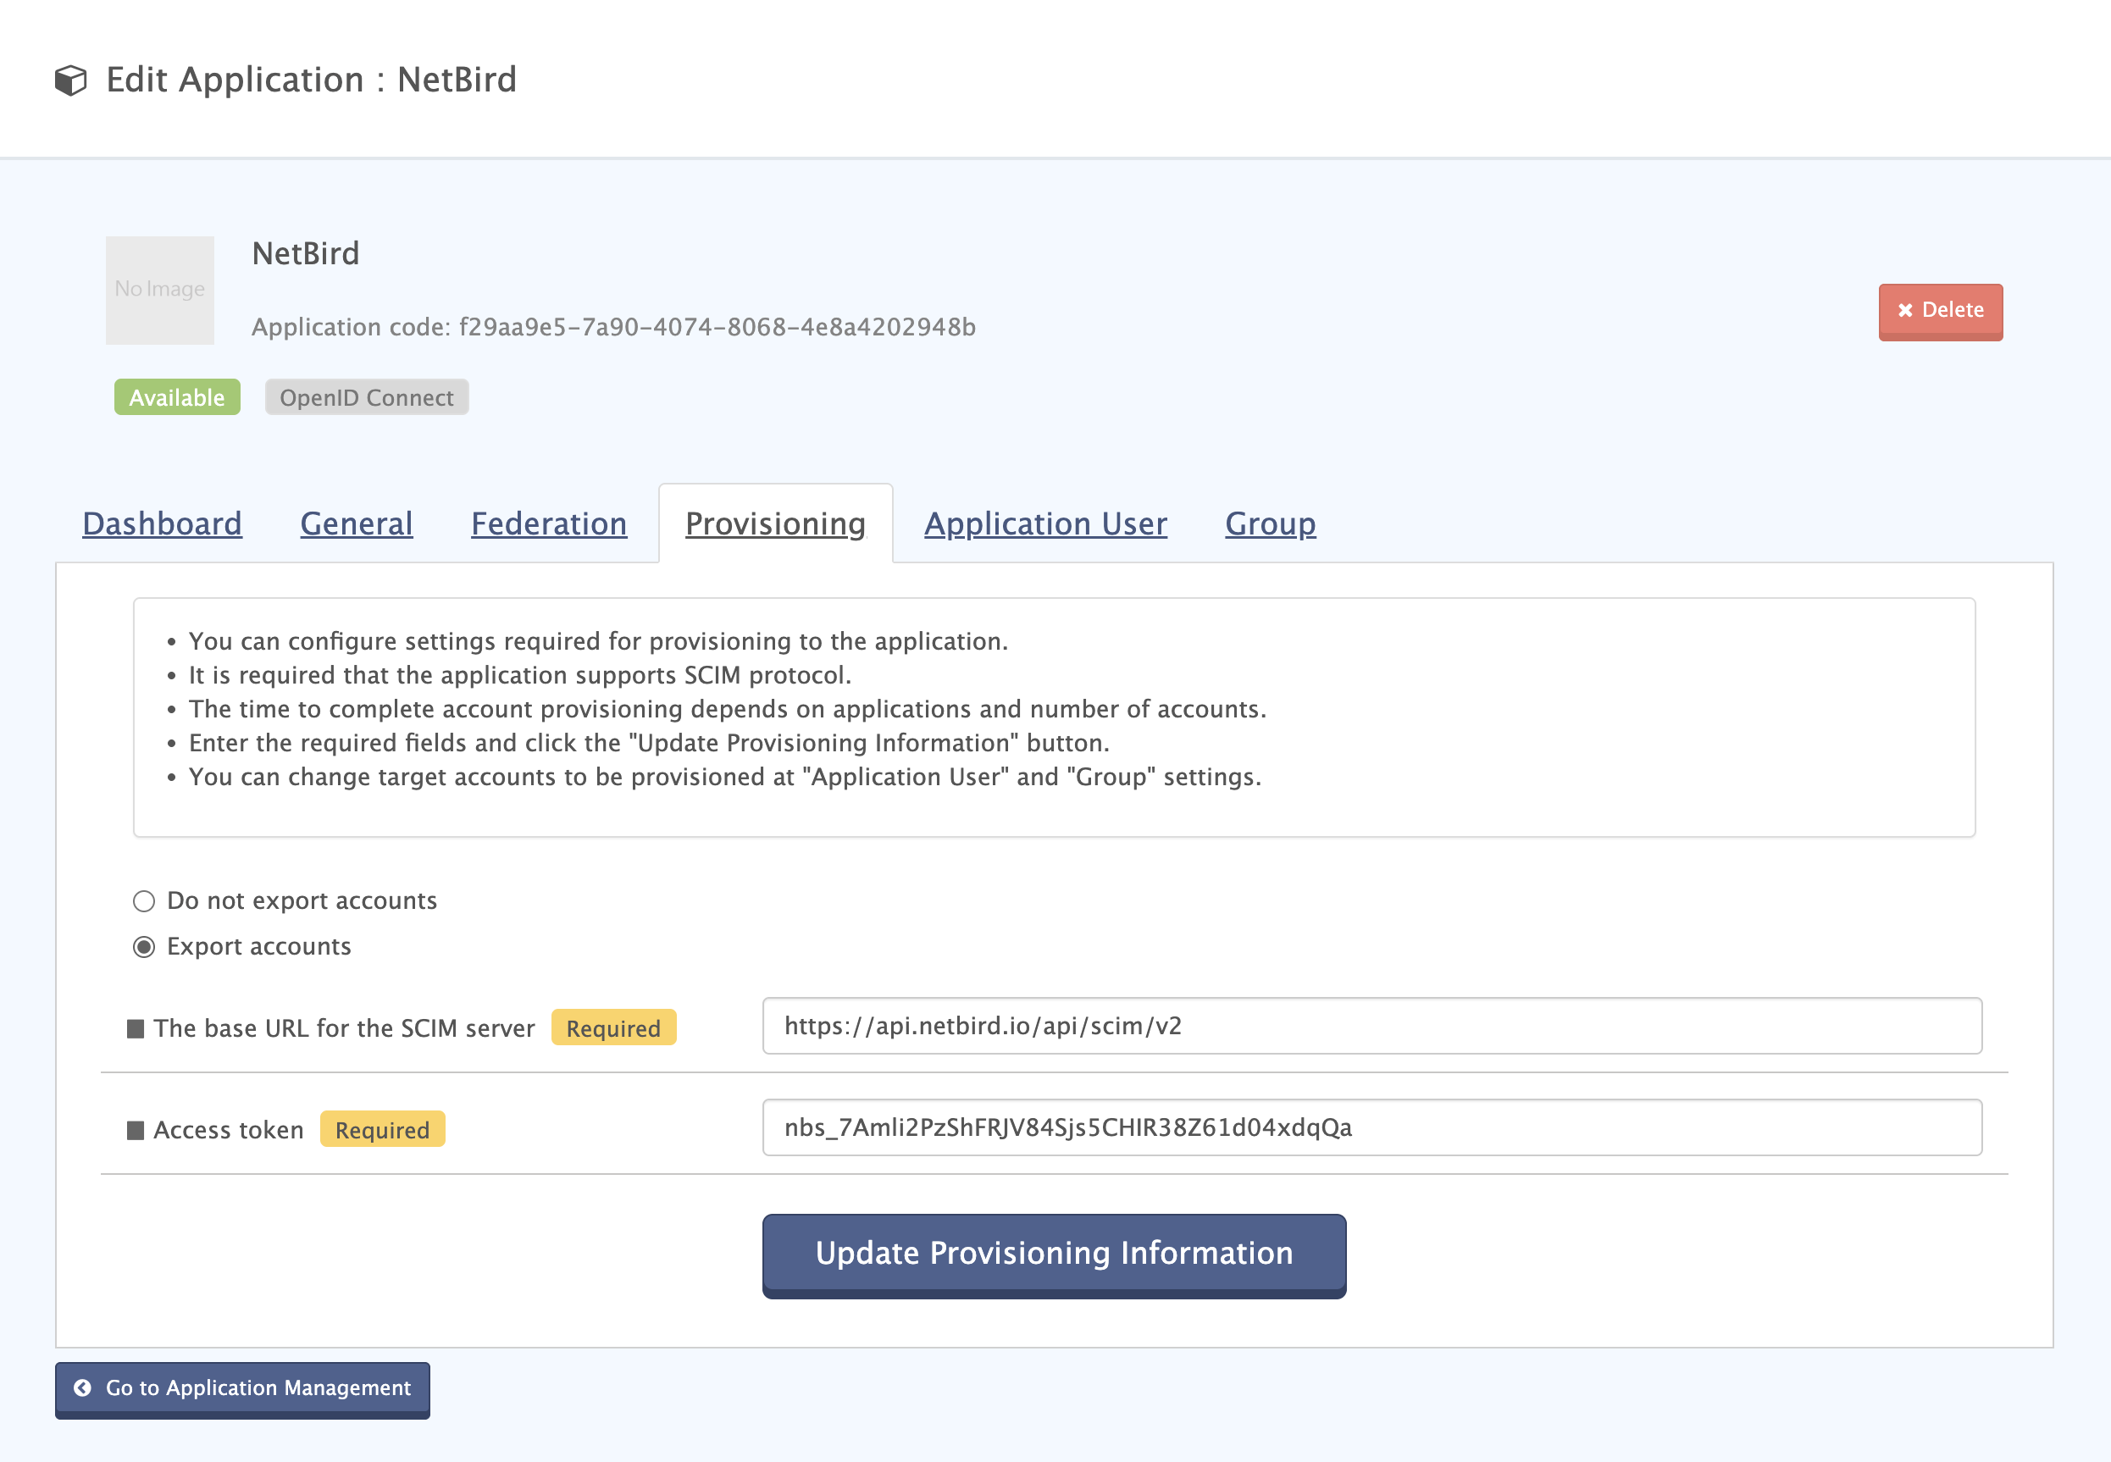Select 'Export accounts' radio option

point(144,946)
